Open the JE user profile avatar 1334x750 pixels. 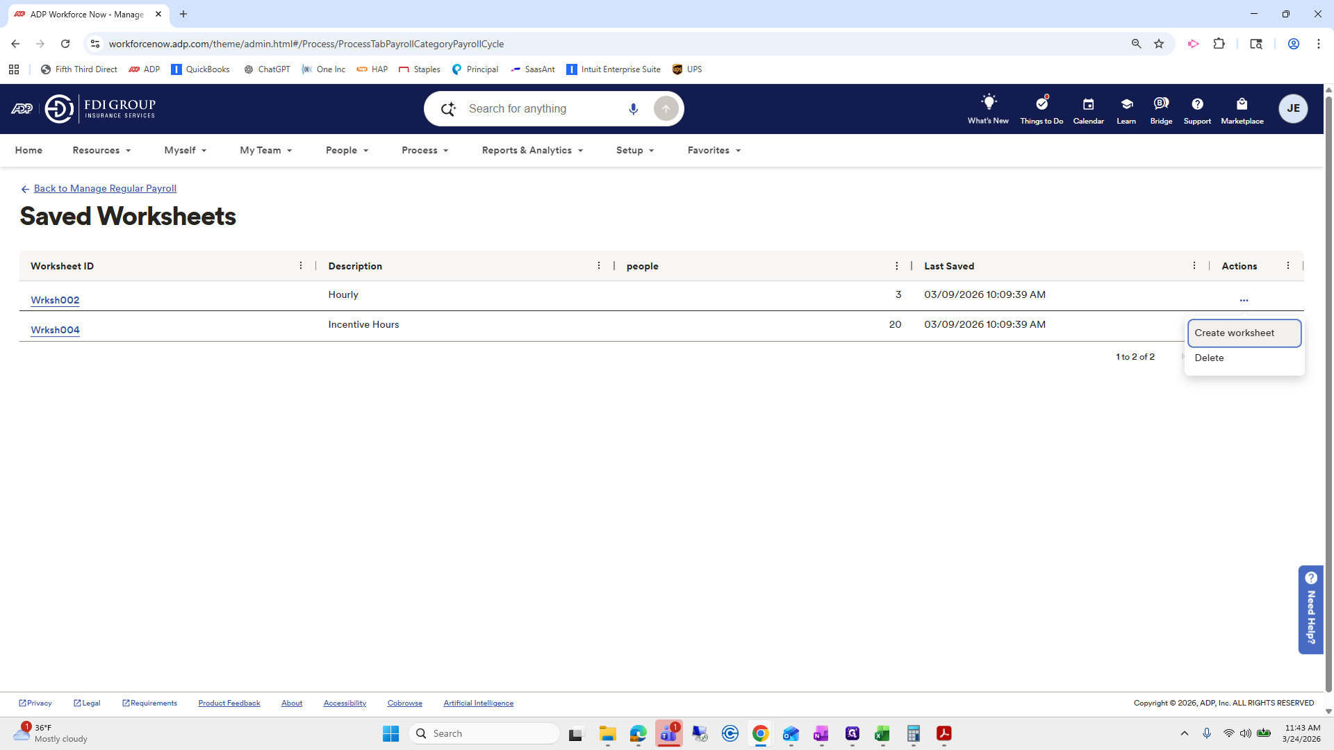[x=1293, y=108]
